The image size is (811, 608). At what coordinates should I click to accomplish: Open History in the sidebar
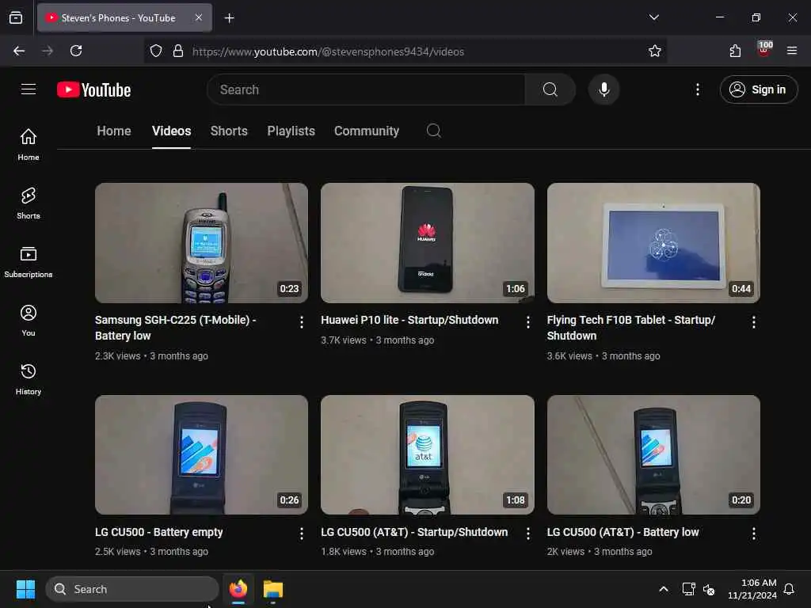(29, 379)
